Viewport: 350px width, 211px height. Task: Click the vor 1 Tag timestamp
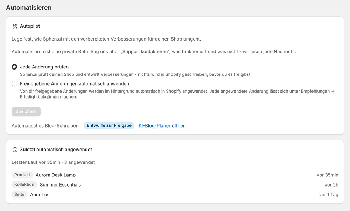tap(329, 195)
